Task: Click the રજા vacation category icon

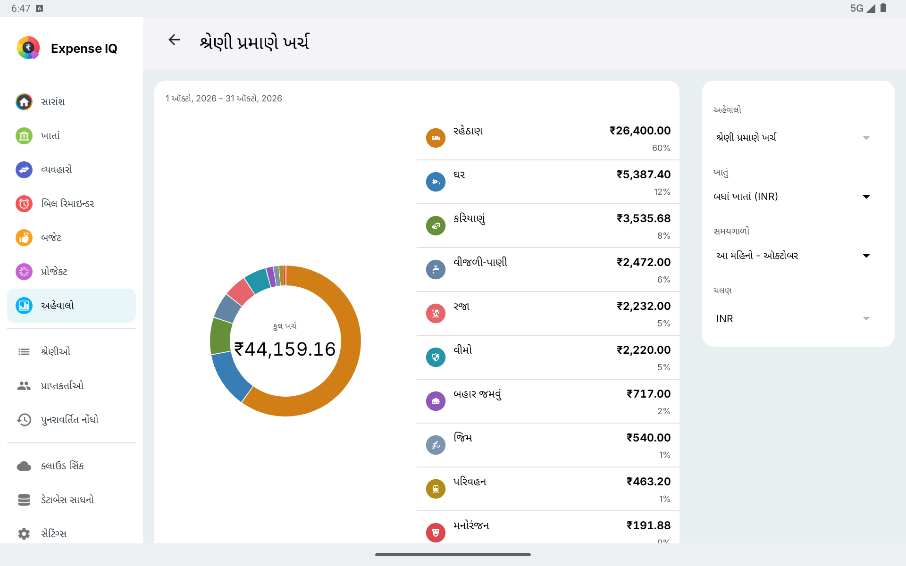Action: point(436,314)
